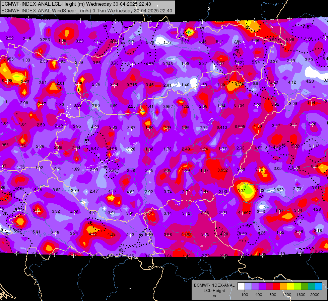Click the grid point labeled 0.492
This screenshot has height=301, width=328.
coord(186,234)
